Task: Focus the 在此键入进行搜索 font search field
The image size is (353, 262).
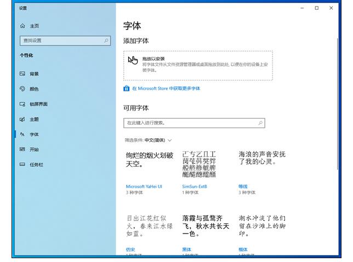Action: (x=194, y=123)
